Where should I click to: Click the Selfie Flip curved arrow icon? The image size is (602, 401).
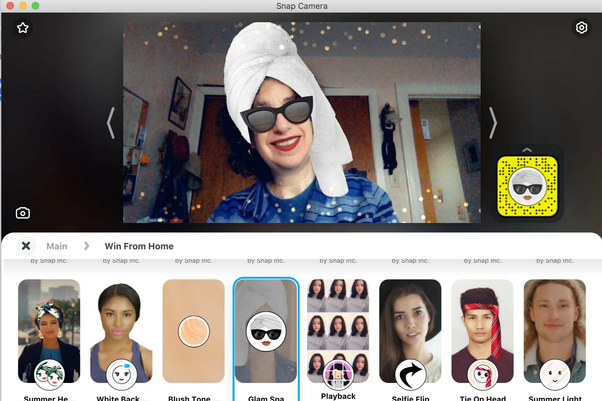[410, 375]
